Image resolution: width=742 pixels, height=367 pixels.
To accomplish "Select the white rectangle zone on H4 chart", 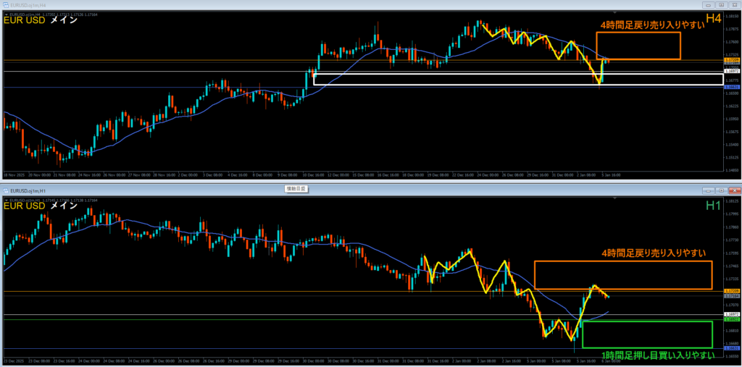I will [507, 75].
